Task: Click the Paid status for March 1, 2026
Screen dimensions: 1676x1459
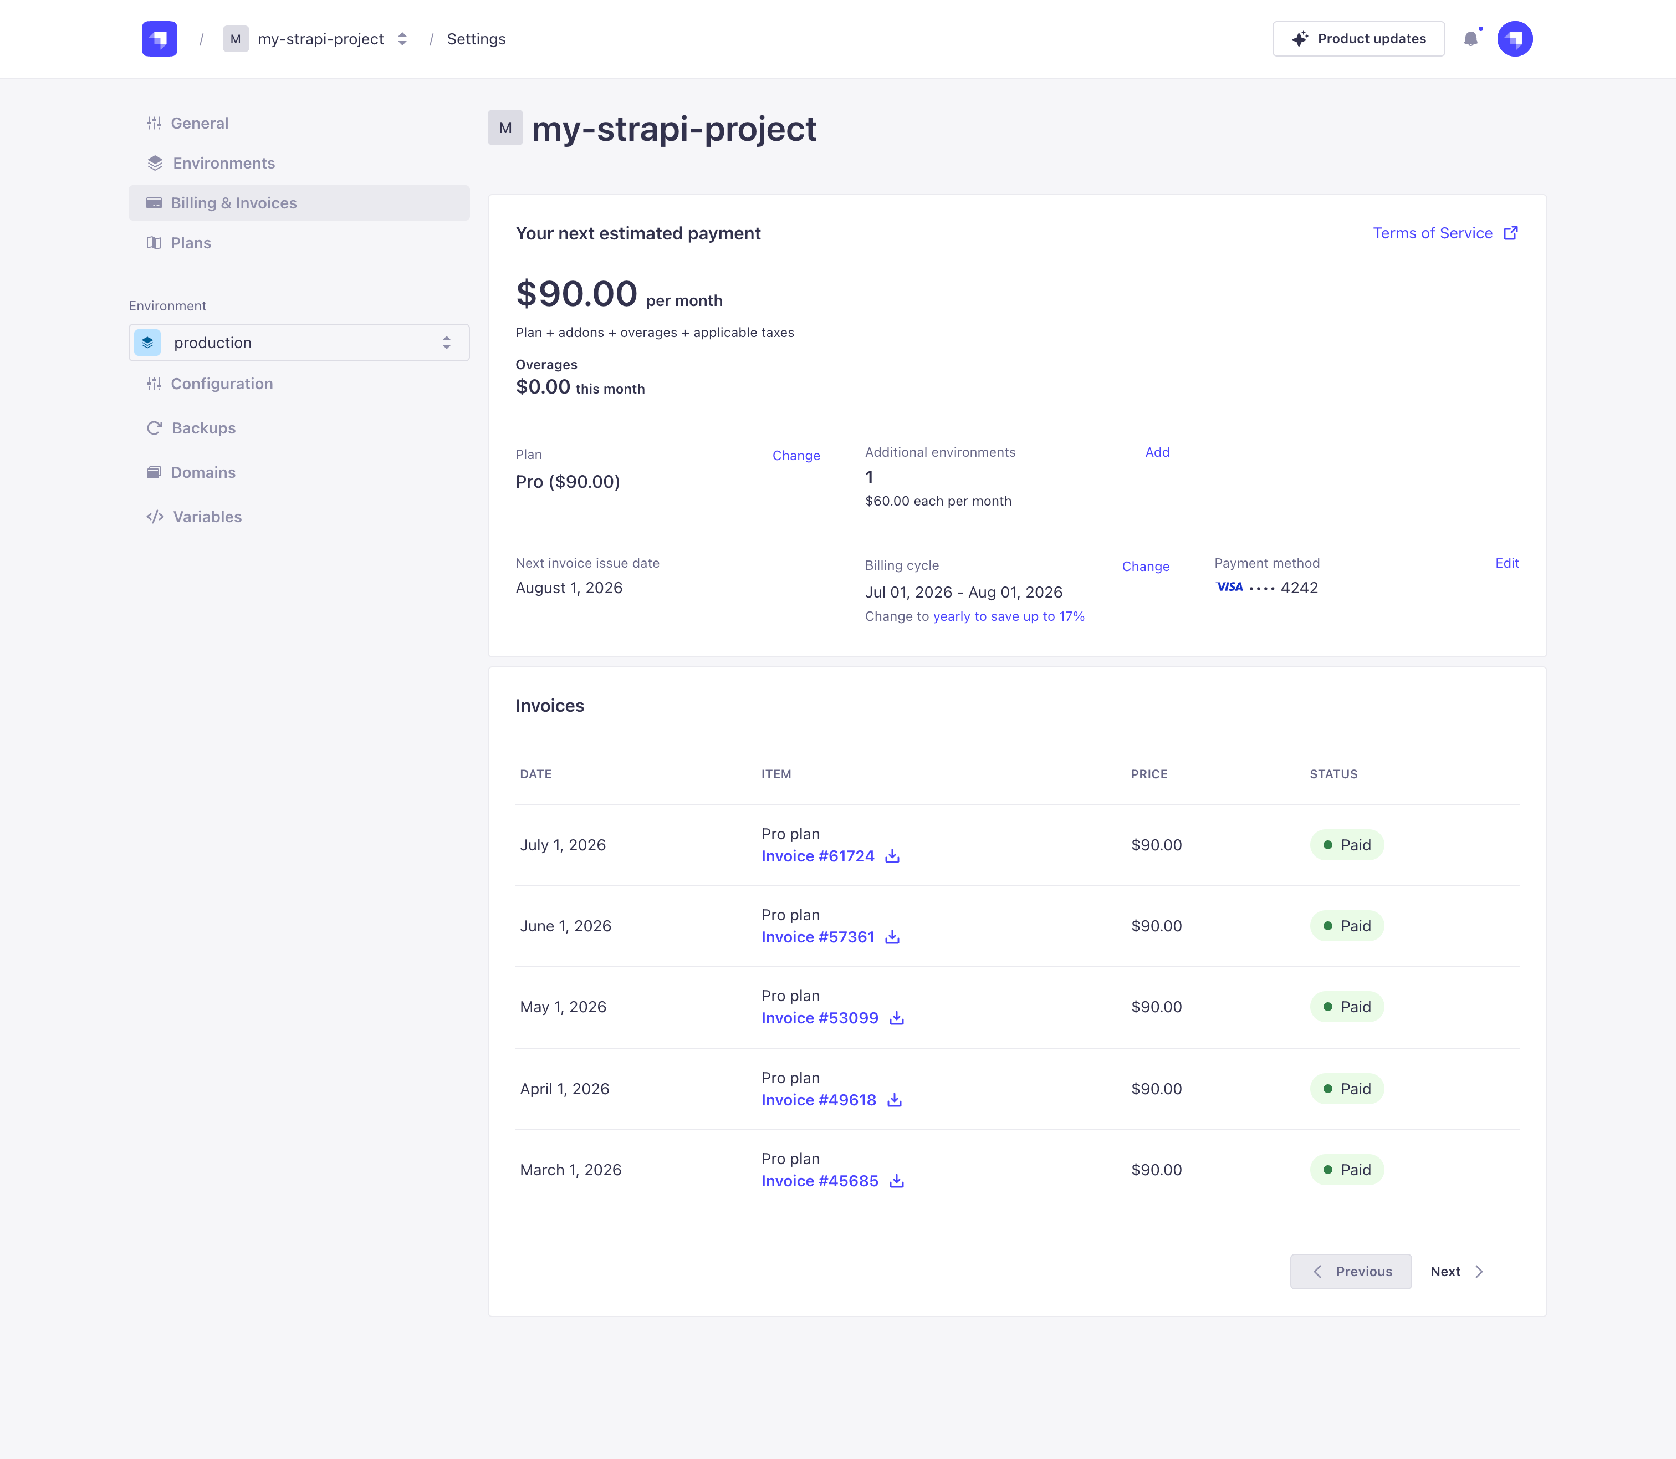Action: pos(1347,1170)
